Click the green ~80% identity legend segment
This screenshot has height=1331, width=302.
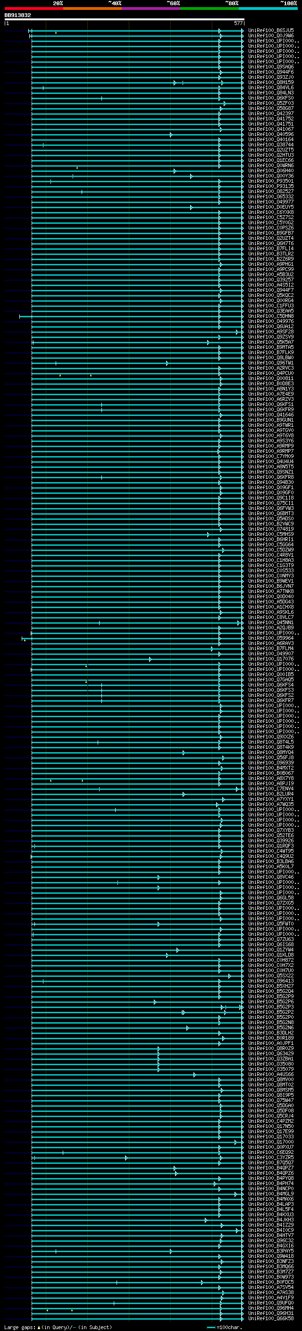210,8
